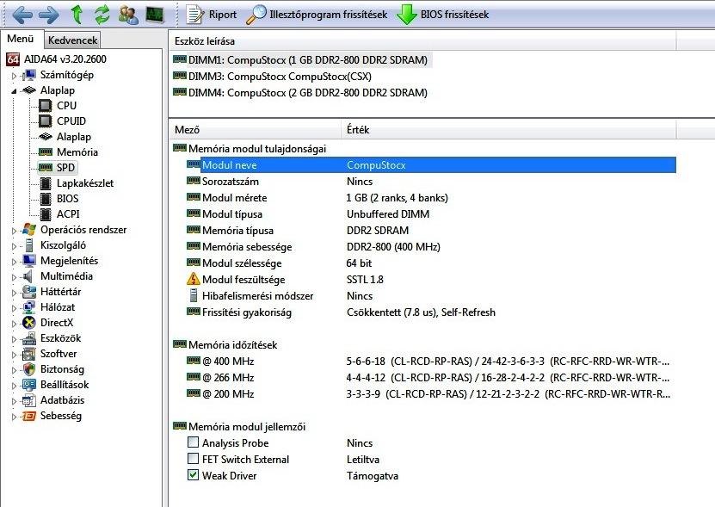Open the Alaplap motherboard sub-item icon
Screen dimensions: 715x507
coord(45,137)
